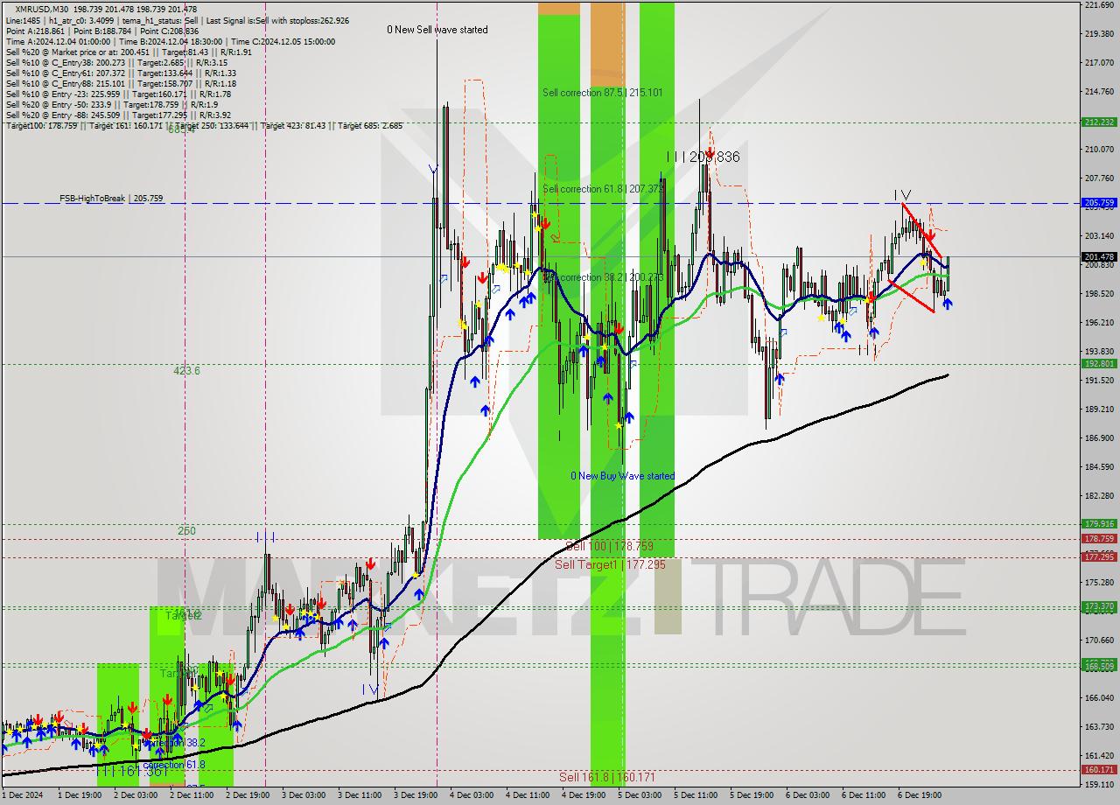
Task: Click the 250 Fibonacci level label
Action: click(186, 531)
